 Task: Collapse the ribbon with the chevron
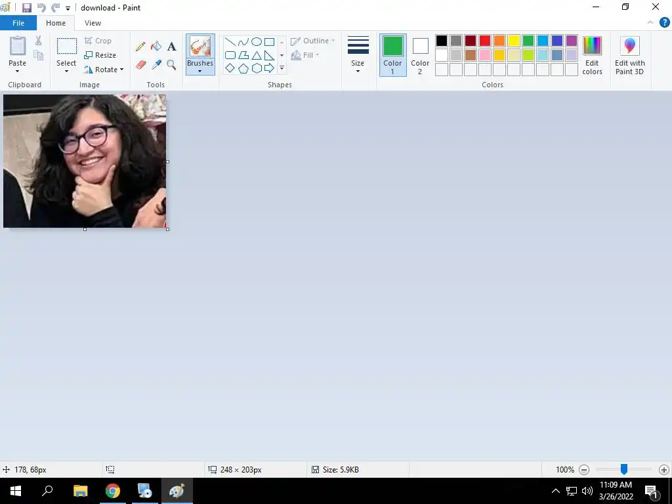650,22
